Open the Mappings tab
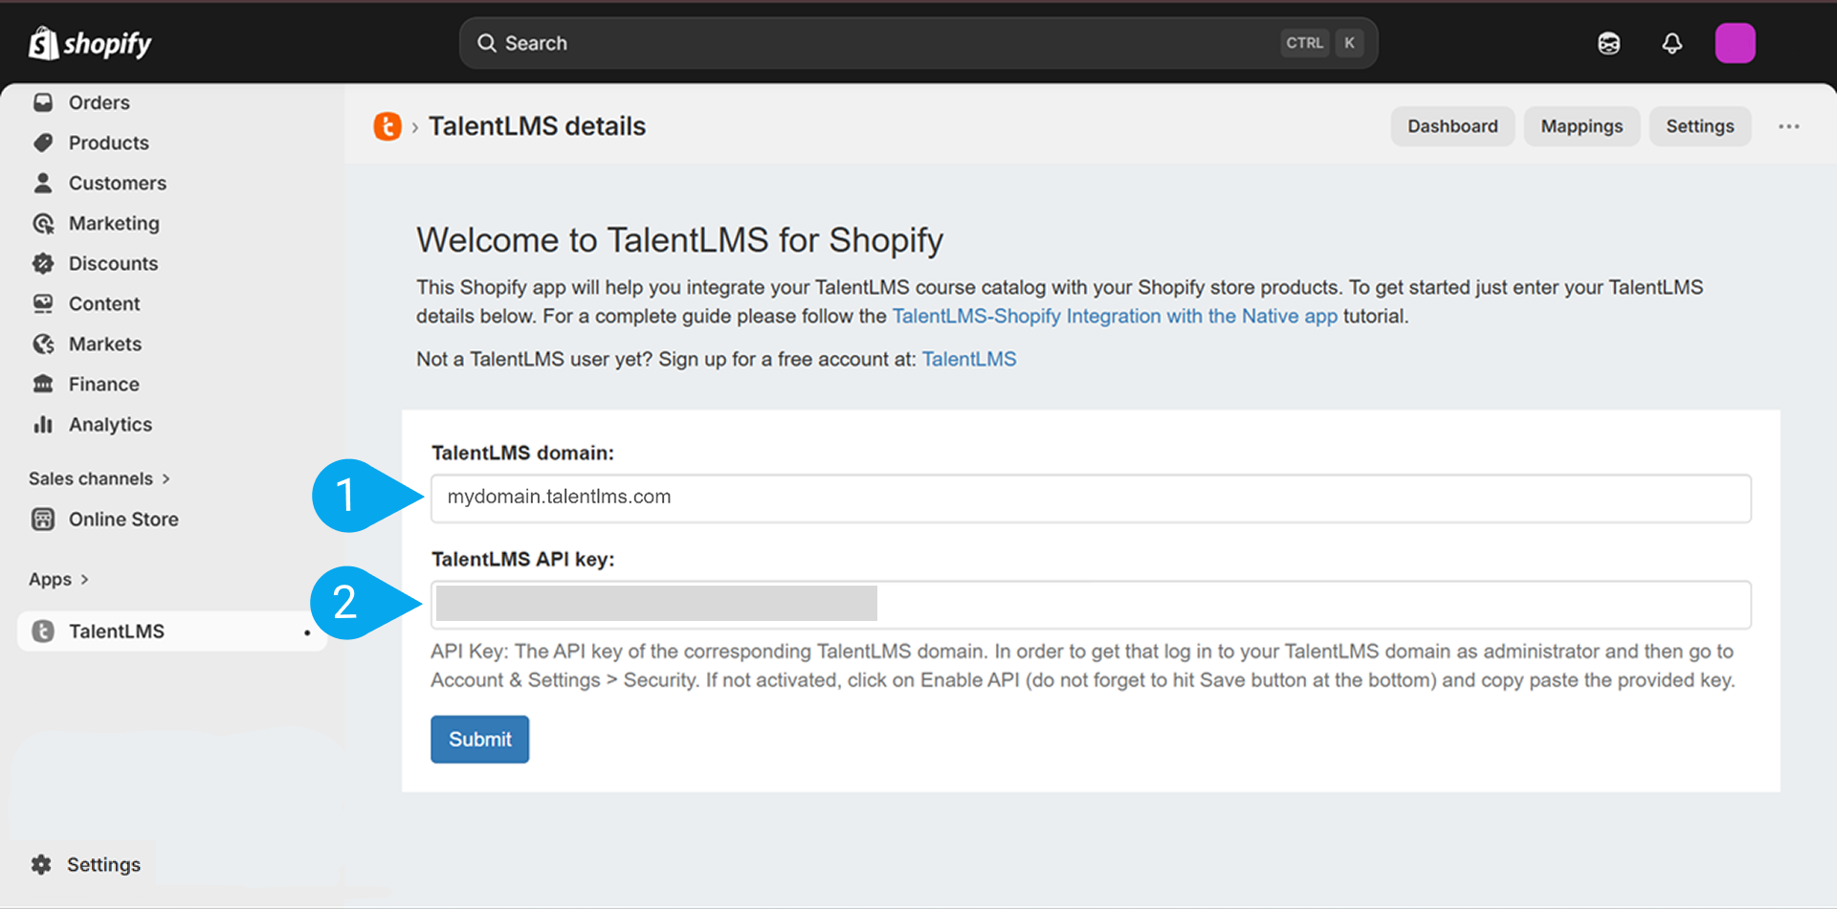 point(1582,126)
